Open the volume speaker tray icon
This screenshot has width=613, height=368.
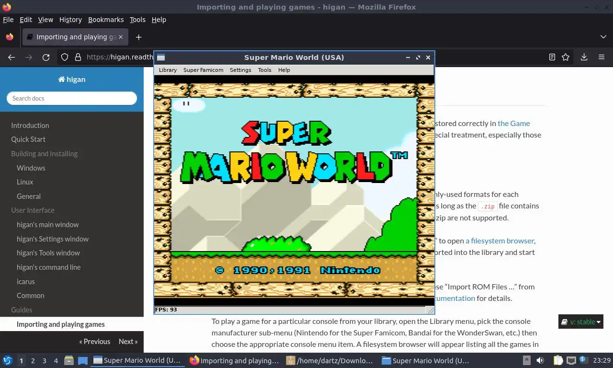tap(540, 360)
